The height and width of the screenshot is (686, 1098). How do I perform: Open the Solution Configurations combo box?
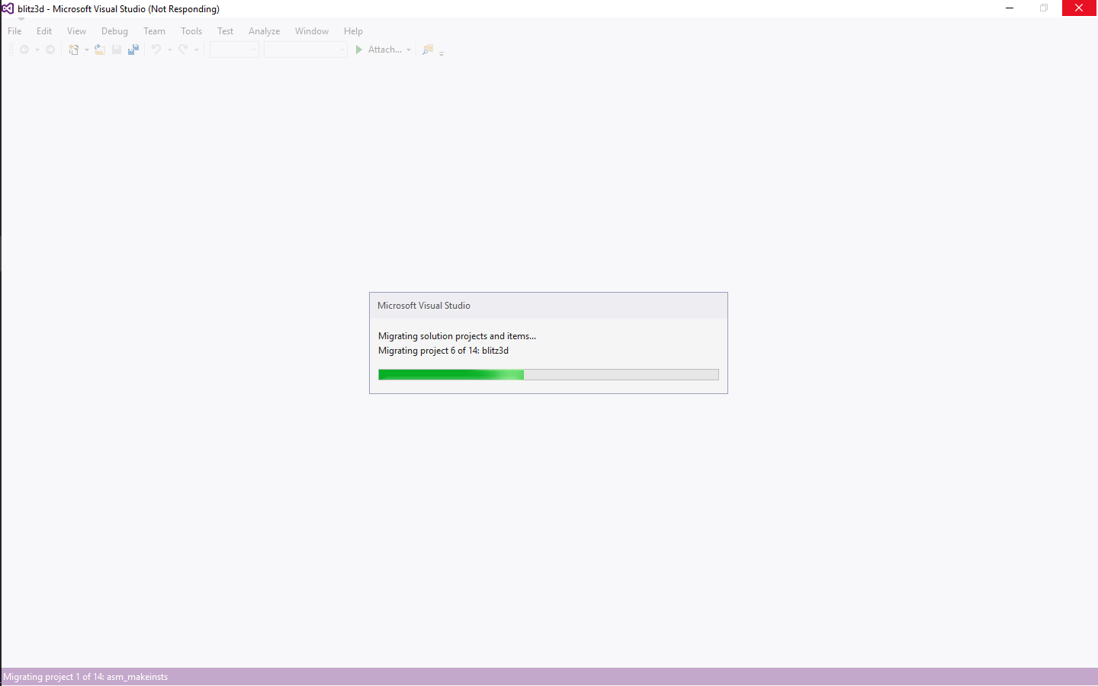pyautogui.click(x=234, y=50)
